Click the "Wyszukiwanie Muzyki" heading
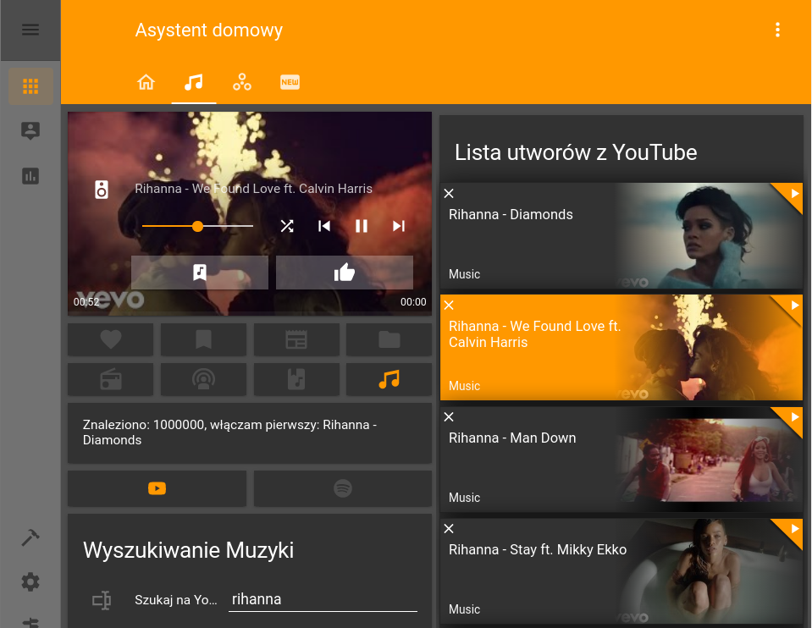 pyautogui.click(x=189, y=550)
